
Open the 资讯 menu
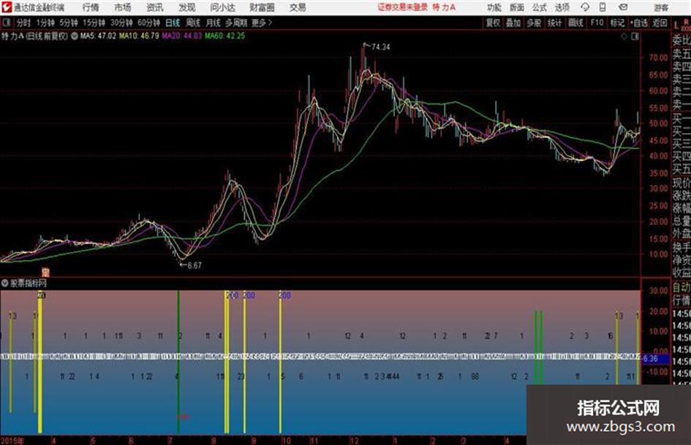coord(155,7)
